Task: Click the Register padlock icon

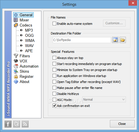Action: coord(16,76)
